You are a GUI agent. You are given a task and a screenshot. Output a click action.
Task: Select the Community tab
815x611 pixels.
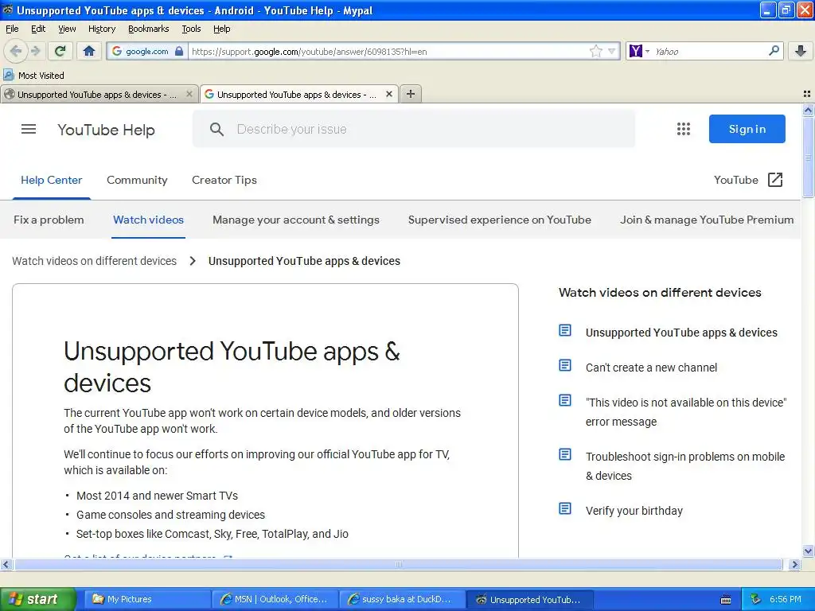pos(137,180)
